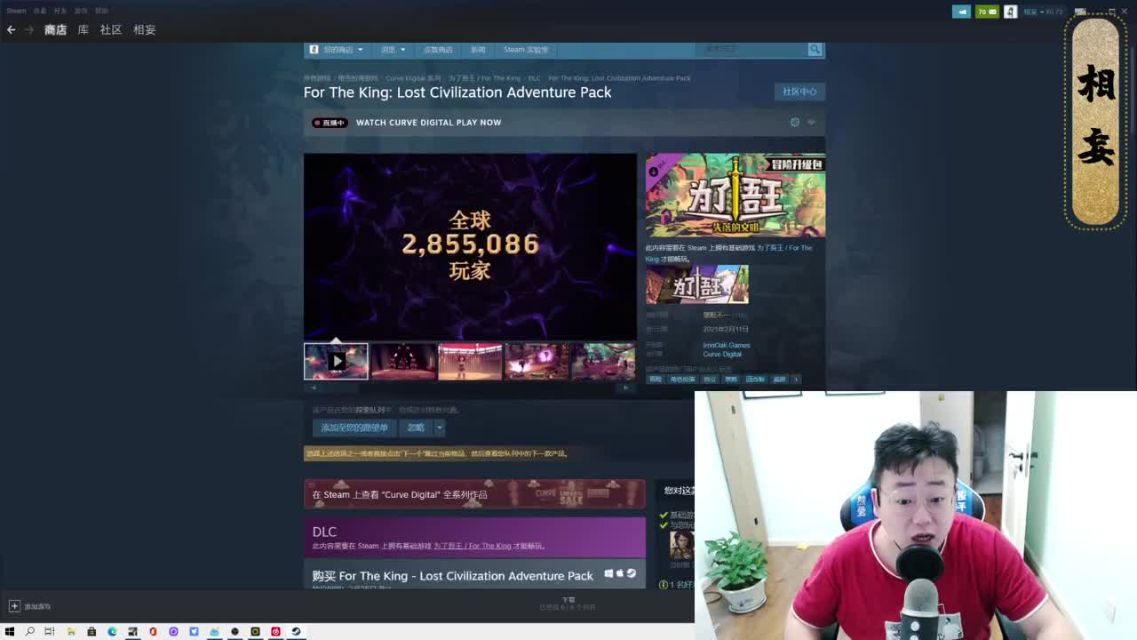Screen dimensions: 1137x640
Task: Open Microsoft Edge from taskbar
Action: 112,632
